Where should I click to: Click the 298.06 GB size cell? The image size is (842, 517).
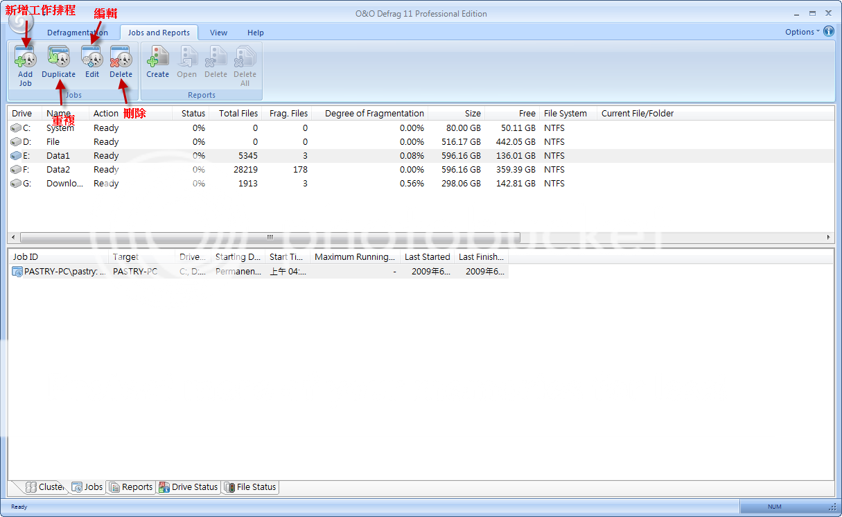459,184
